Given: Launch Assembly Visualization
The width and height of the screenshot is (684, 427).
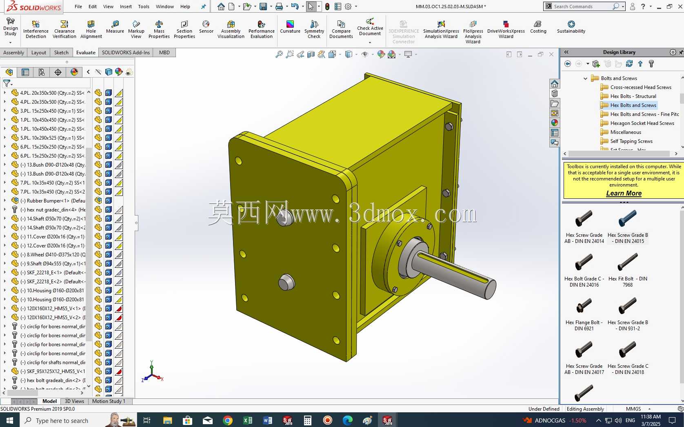Looking at the screenshot, I should [x=231, y=29].
